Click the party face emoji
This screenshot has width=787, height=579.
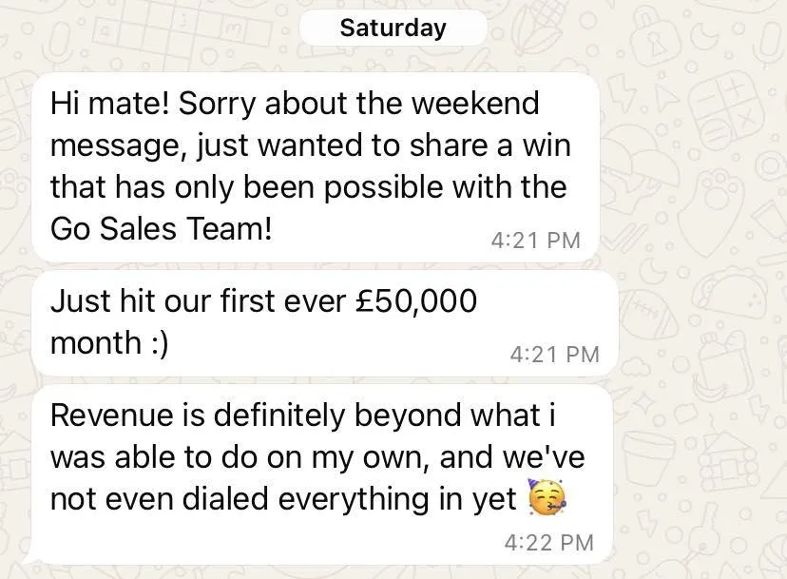coord(547,497)
